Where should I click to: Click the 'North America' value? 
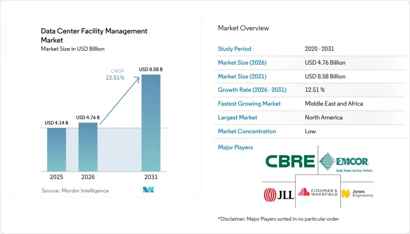coord(324,118)
